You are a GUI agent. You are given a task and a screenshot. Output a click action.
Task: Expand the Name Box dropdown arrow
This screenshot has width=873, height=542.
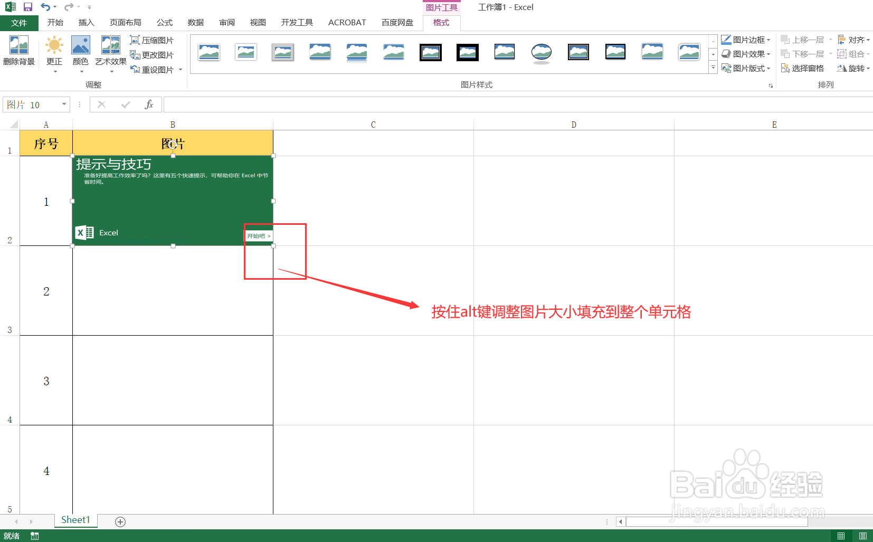click(x=64, y=104)
